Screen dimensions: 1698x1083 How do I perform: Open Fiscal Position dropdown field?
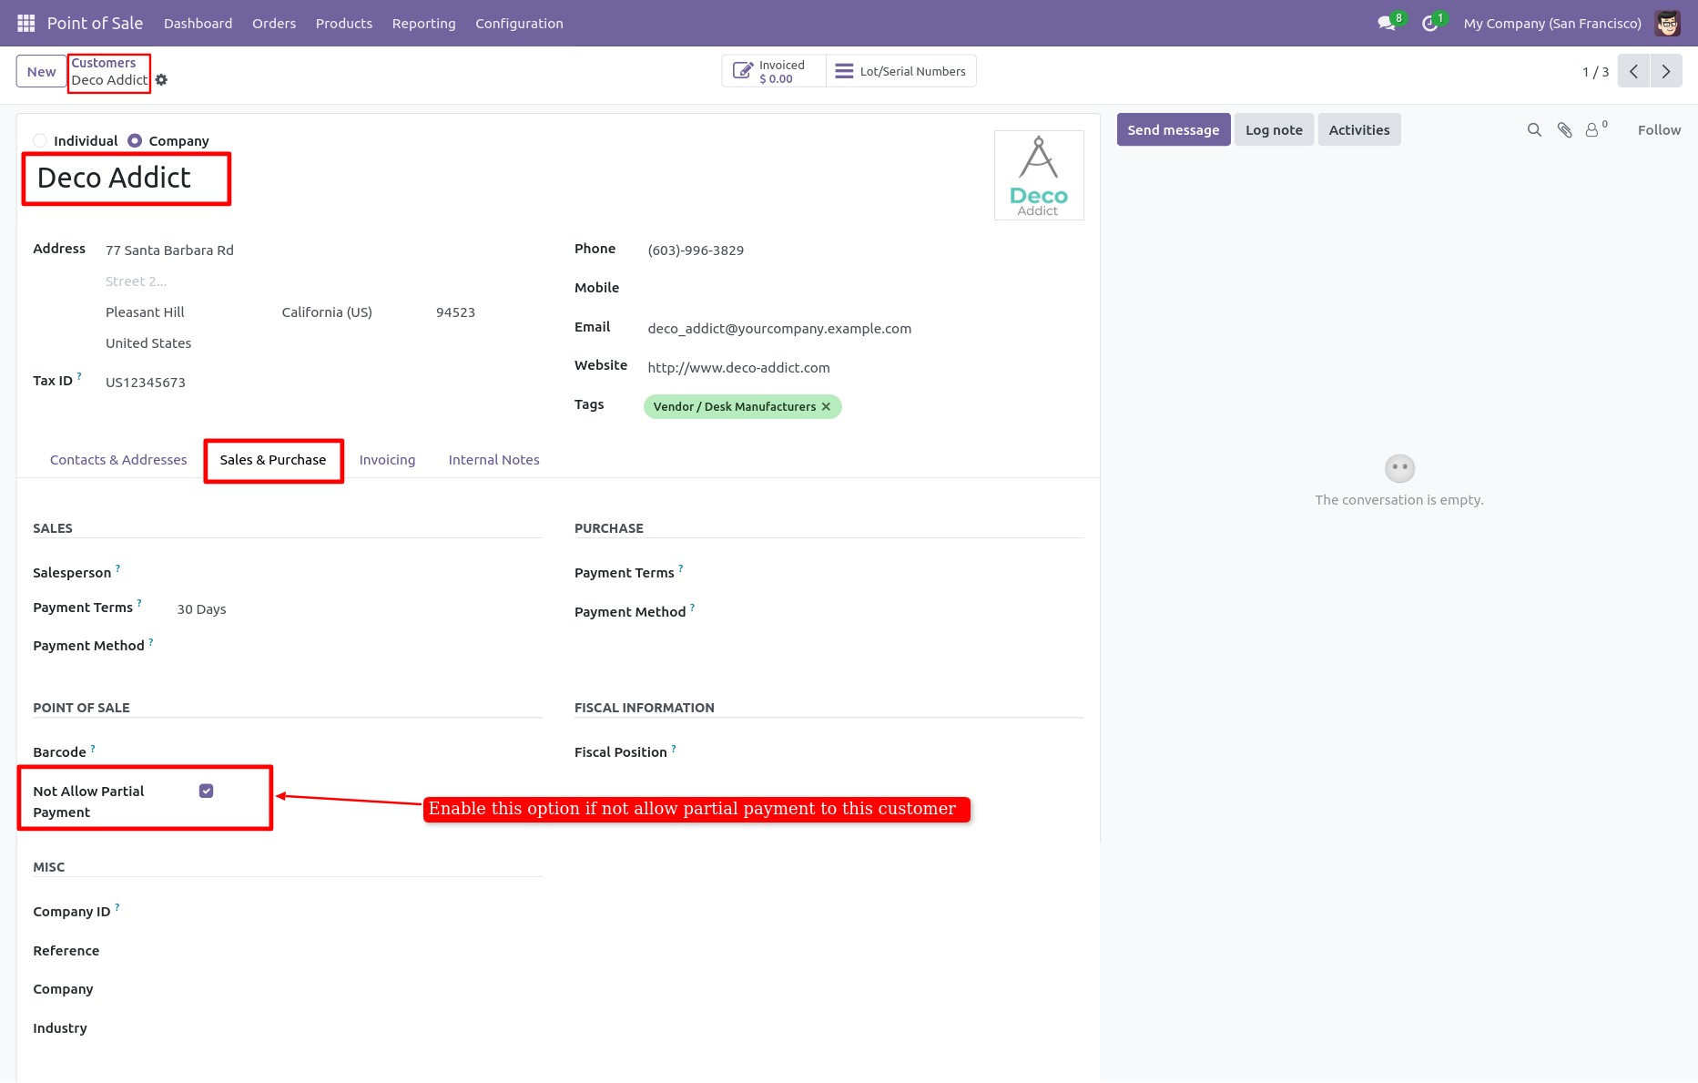[x=901, y=752]
